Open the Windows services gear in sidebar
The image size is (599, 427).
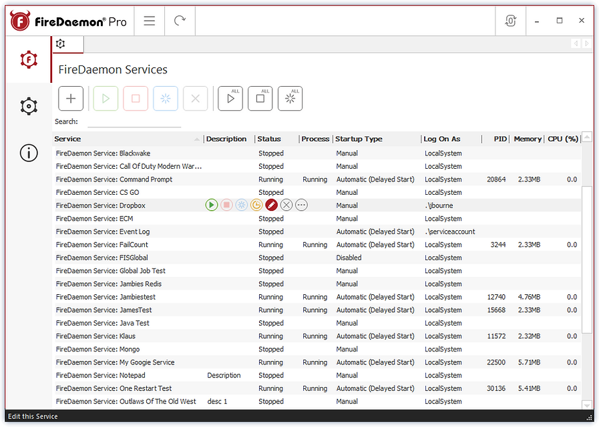pyautogui.click(x=29, y=107)
